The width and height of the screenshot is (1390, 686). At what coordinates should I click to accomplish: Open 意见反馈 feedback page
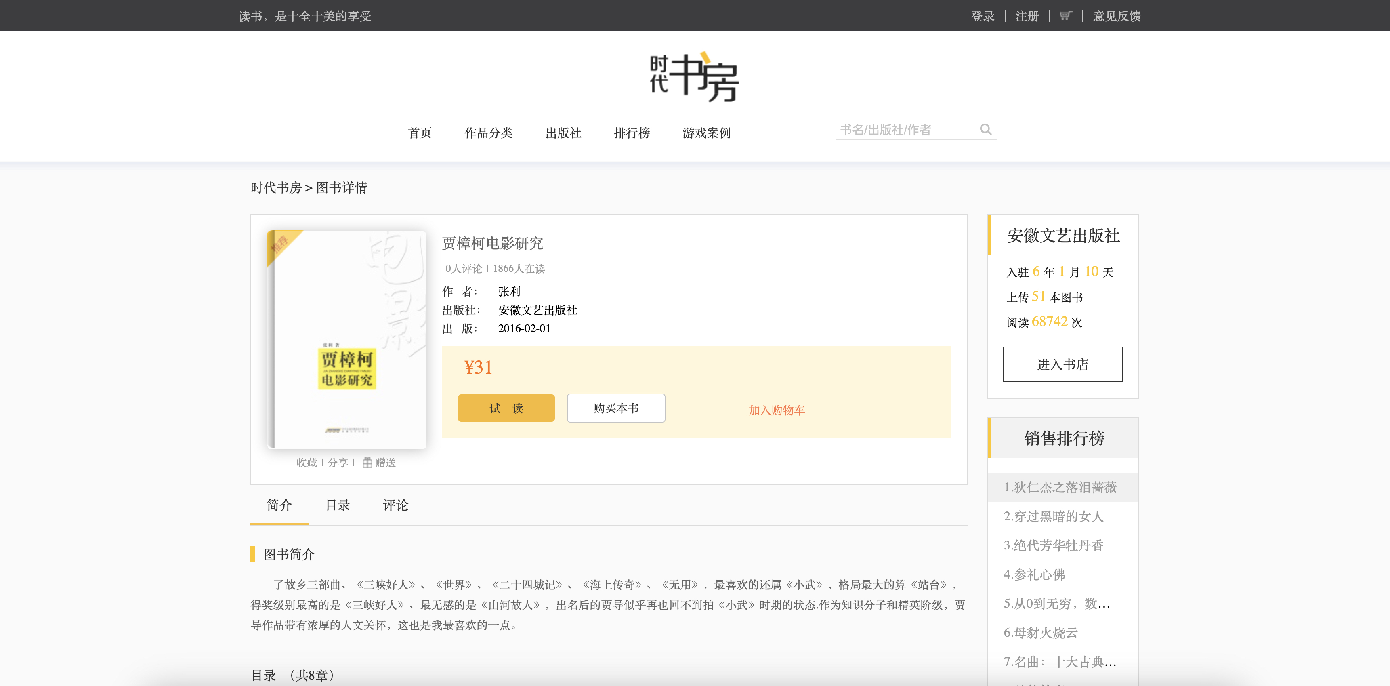click(1117, 16)
